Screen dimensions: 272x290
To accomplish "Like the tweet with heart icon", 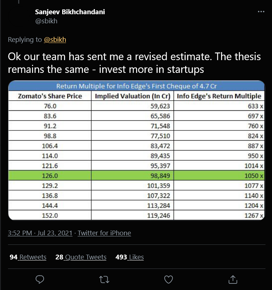I will [168, 279].
